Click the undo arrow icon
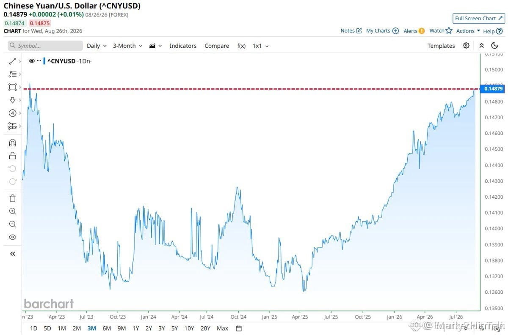The width and height of the screenshot is (508, 336). tap(12, 169)
